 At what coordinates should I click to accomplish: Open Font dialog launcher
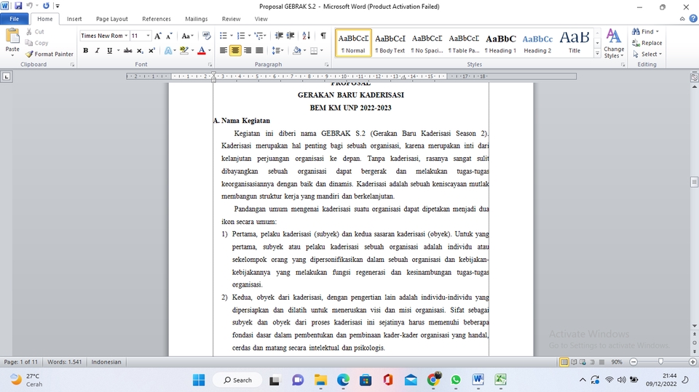pyautogui.click(x=210, y=65)
